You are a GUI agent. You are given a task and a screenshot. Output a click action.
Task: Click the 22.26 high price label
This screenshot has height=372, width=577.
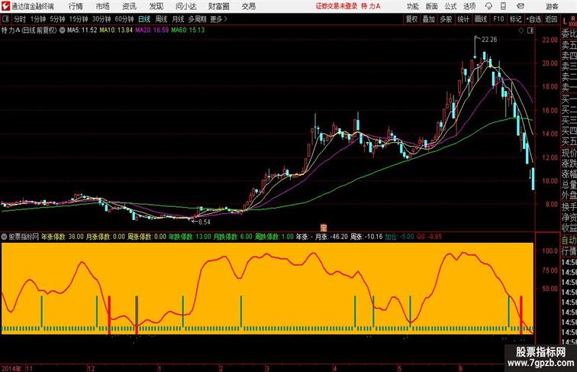(489, 39)
